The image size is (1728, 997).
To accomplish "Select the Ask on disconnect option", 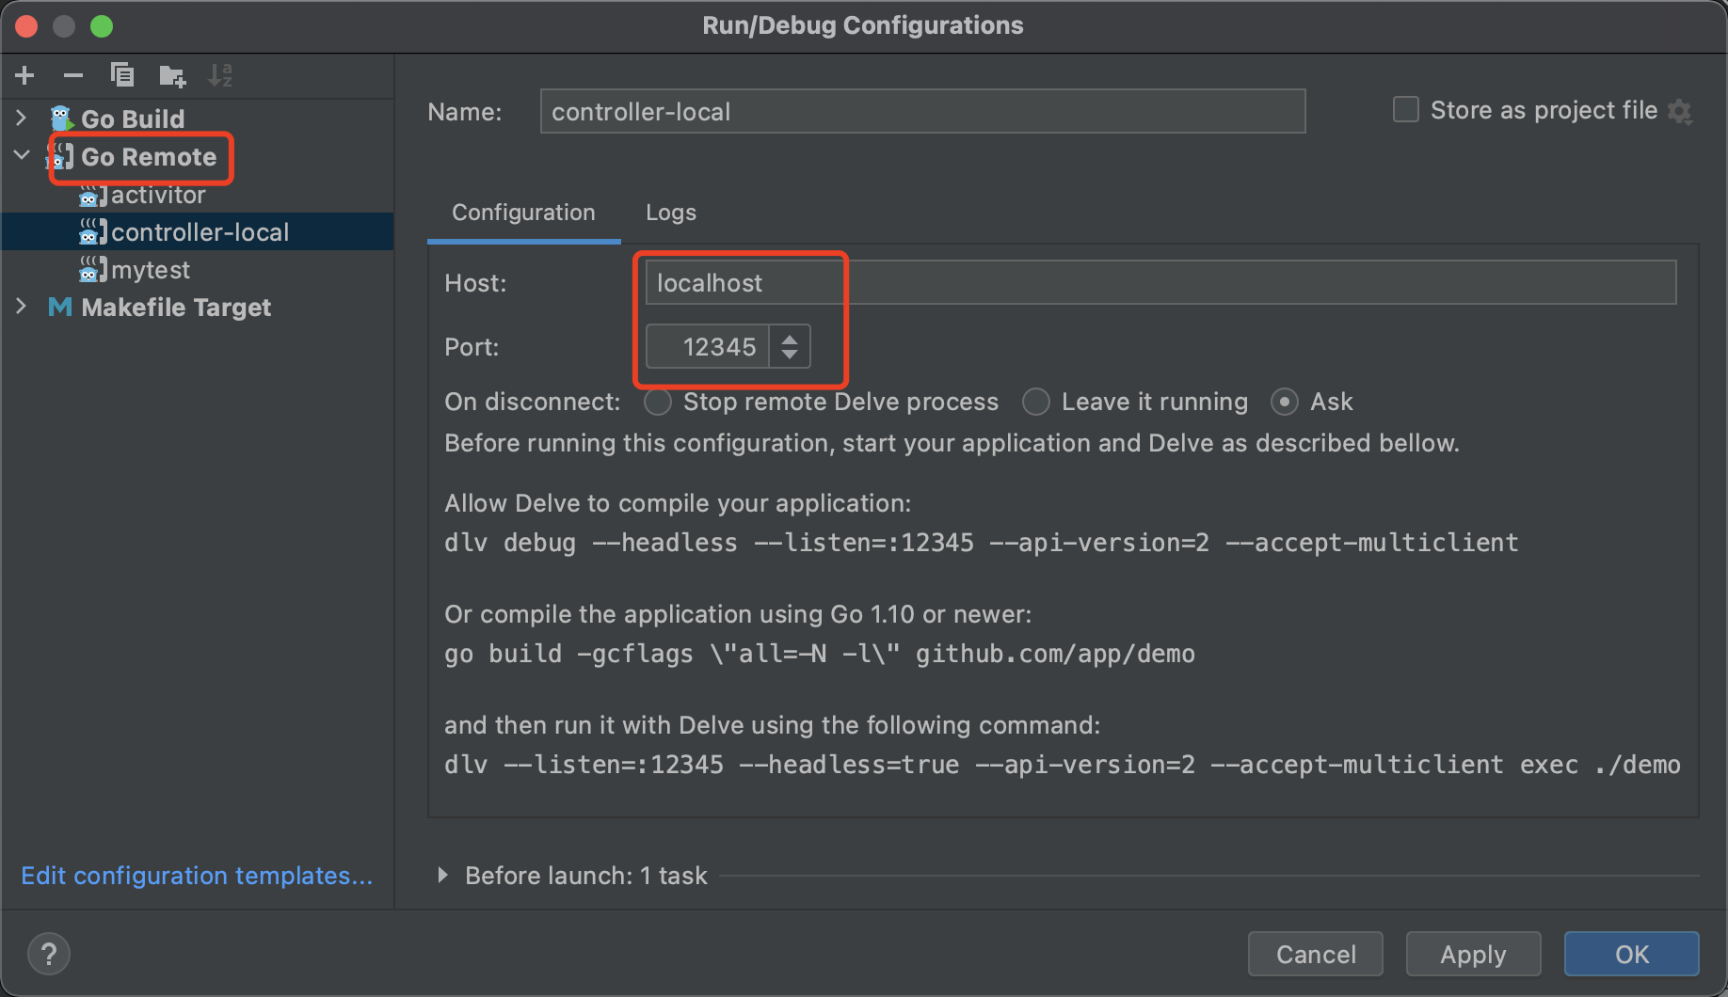I will [1285, 402].
